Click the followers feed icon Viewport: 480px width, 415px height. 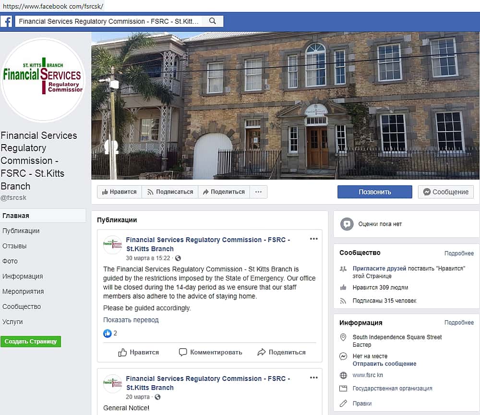[343, 301]
